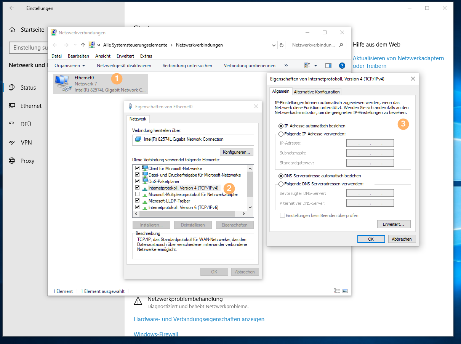Toggle the preview pane icon

point(328,66)
